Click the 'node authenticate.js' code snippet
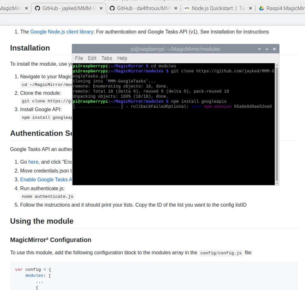The width and height of the screenshot is (305, 290). pyautogui.click(x=48, y=196)
